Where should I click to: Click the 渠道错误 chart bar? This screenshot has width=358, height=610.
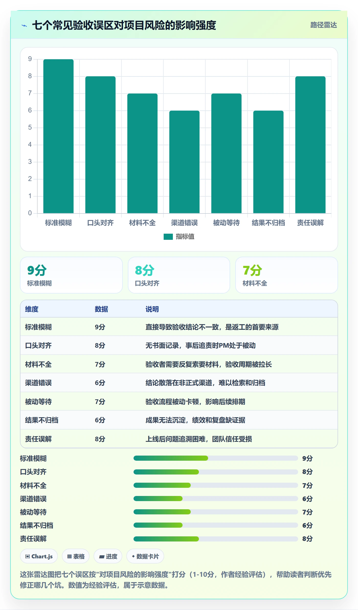(x=184, y=162)
